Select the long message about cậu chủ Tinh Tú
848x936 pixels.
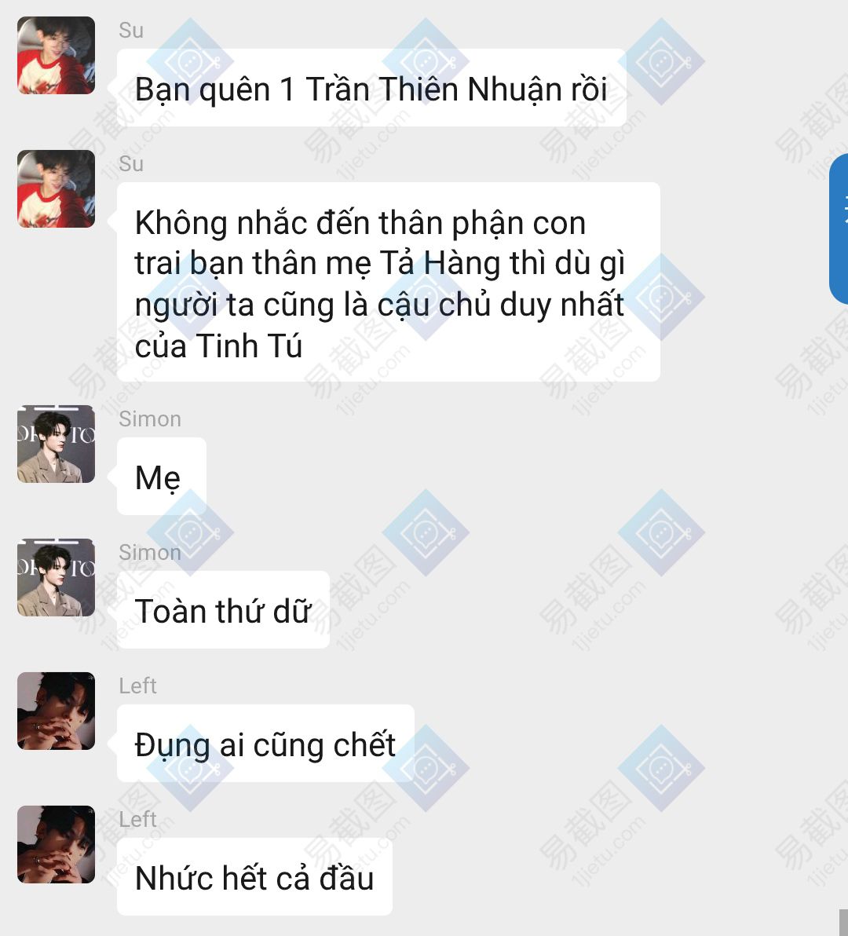389,282
